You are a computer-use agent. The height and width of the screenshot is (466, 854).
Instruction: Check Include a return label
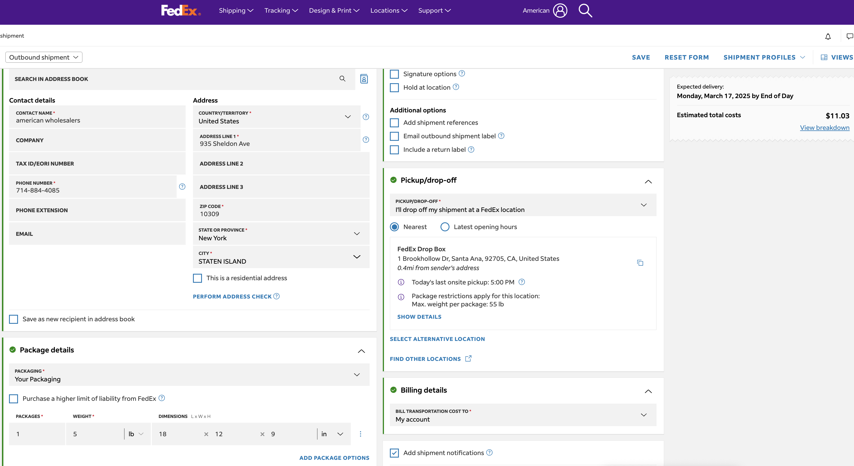pos(394,150)
